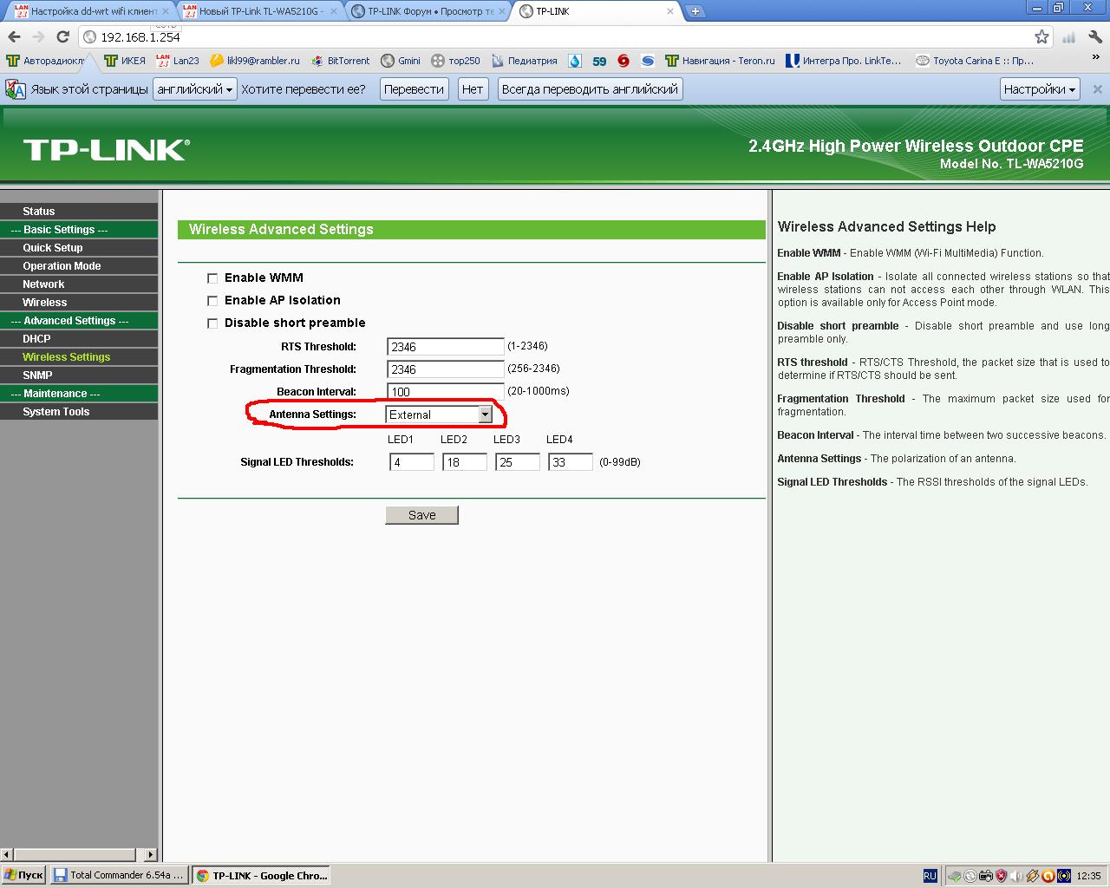The image size is (1110, 888).
Task: Tick the Enable AP Isolation checkbox
Action: tap(212, 301)
